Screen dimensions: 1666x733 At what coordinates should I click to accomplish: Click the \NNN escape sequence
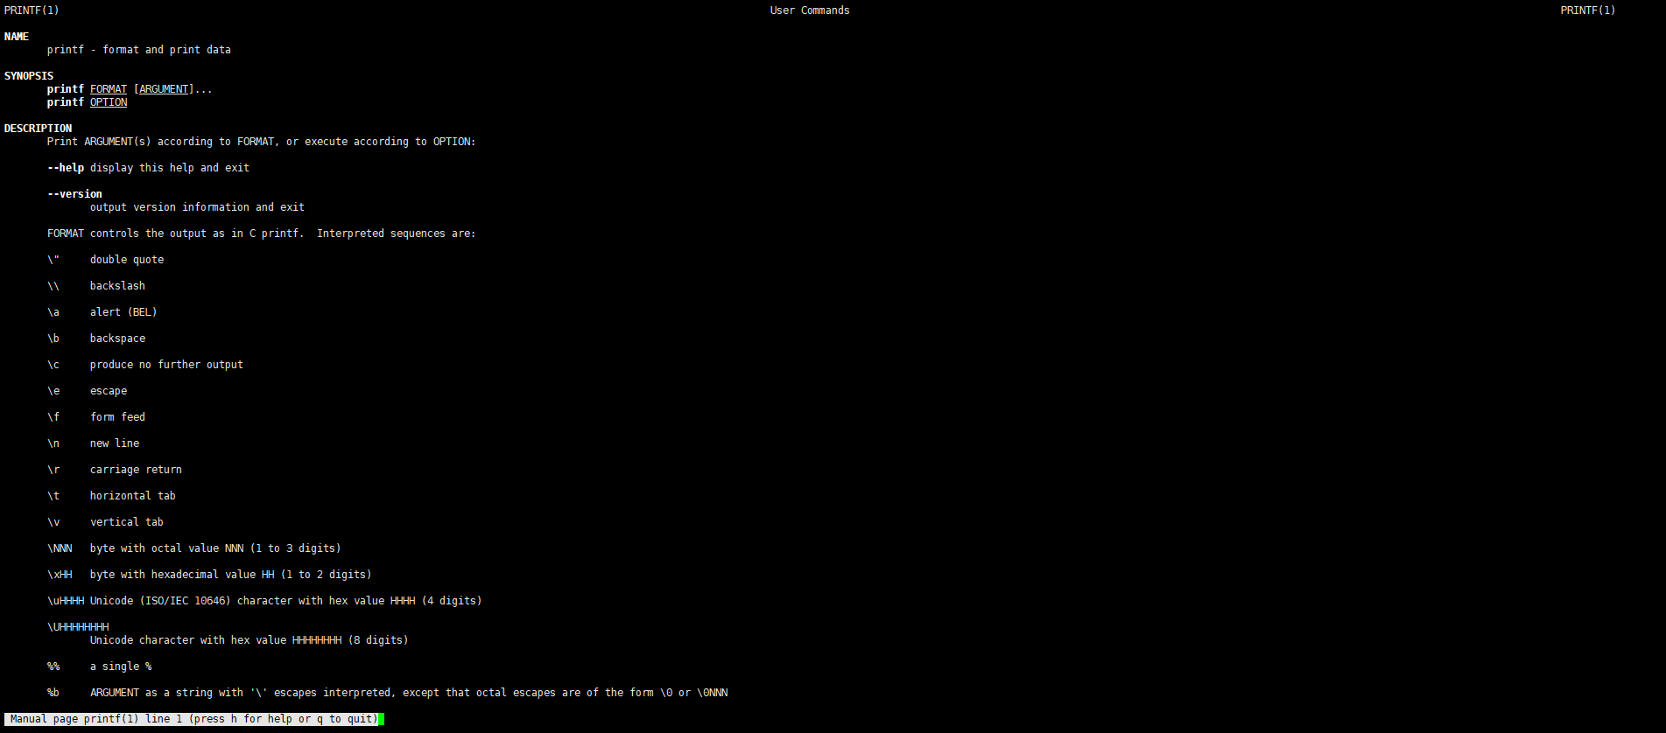(60, 548)
